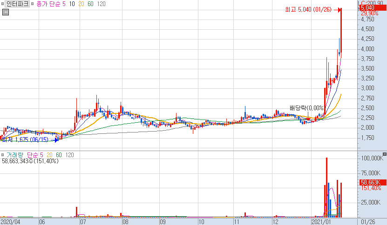
Task: Click the red 58,663K volume tag
Action: tap(372, 182)
